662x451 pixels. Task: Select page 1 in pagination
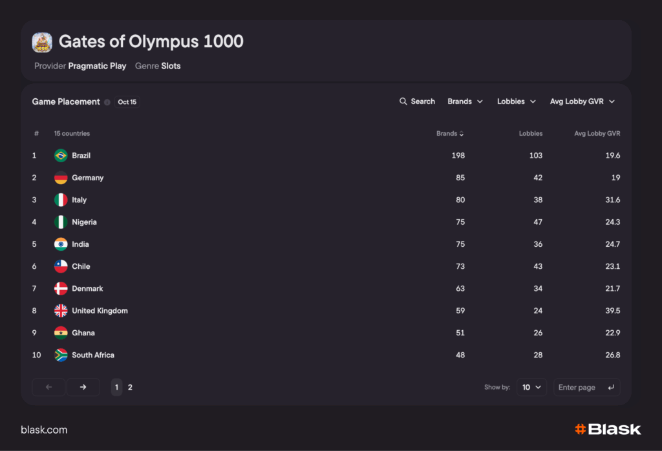[116, 387]
